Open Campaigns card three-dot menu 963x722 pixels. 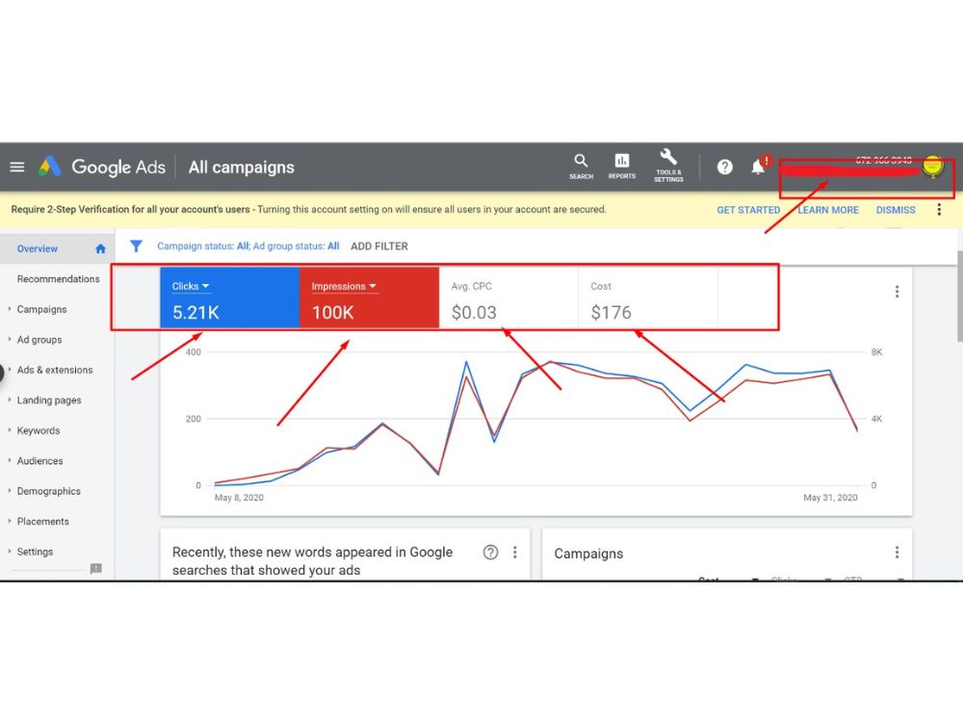[897, 552]
